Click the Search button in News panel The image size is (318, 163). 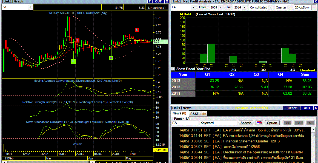pos(246,123)
